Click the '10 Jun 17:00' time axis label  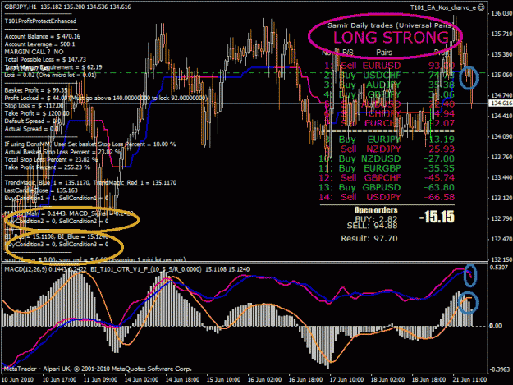(x=59, y=380)
